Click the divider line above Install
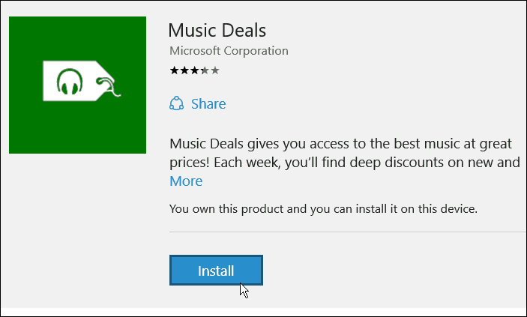The height and width of the screenshot is (317, 527). pos(348,232)
